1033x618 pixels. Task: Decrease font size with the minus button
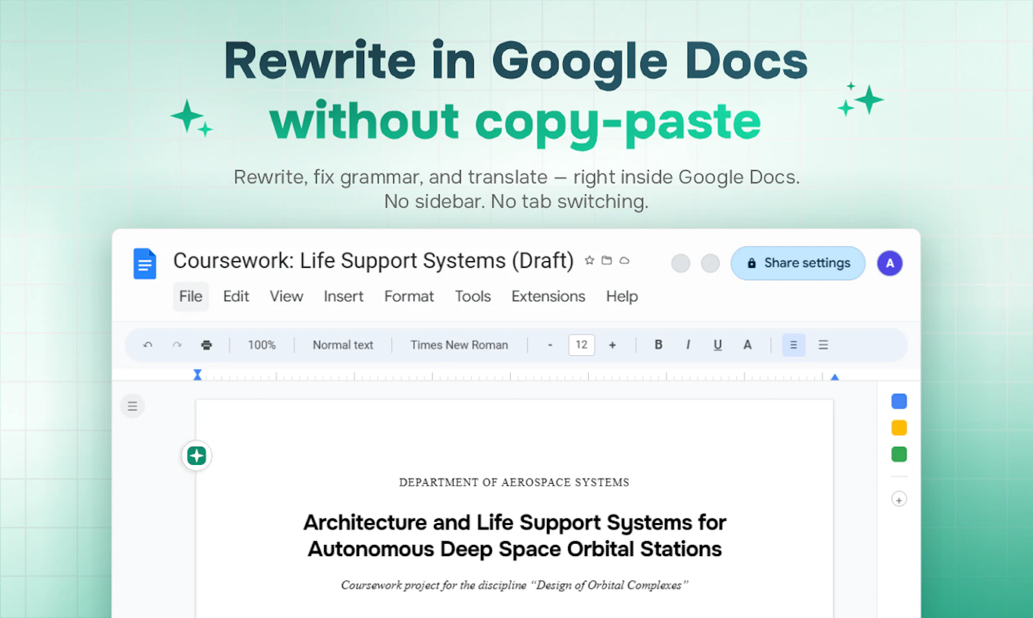click(x=550, y=345)
